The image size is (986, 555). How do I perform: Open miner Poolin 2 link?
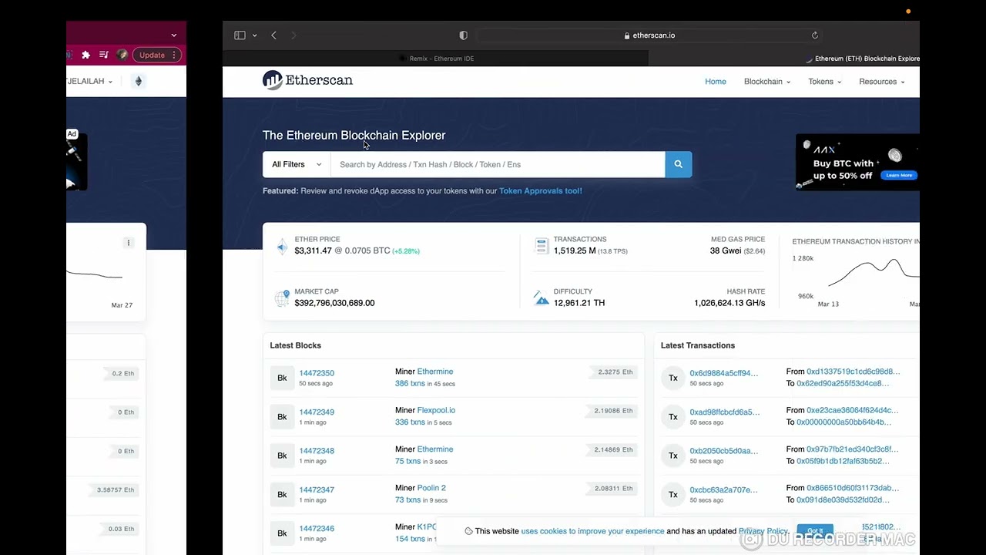[431, 488]
